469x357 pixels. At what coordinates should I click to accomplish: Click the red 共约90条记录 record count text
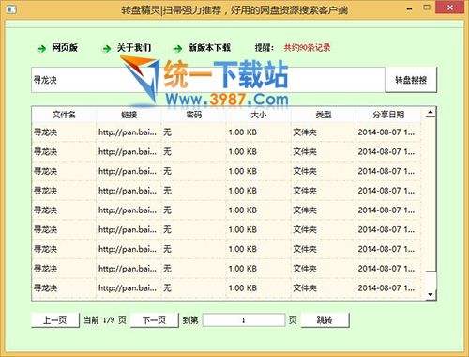pos(307,48)
